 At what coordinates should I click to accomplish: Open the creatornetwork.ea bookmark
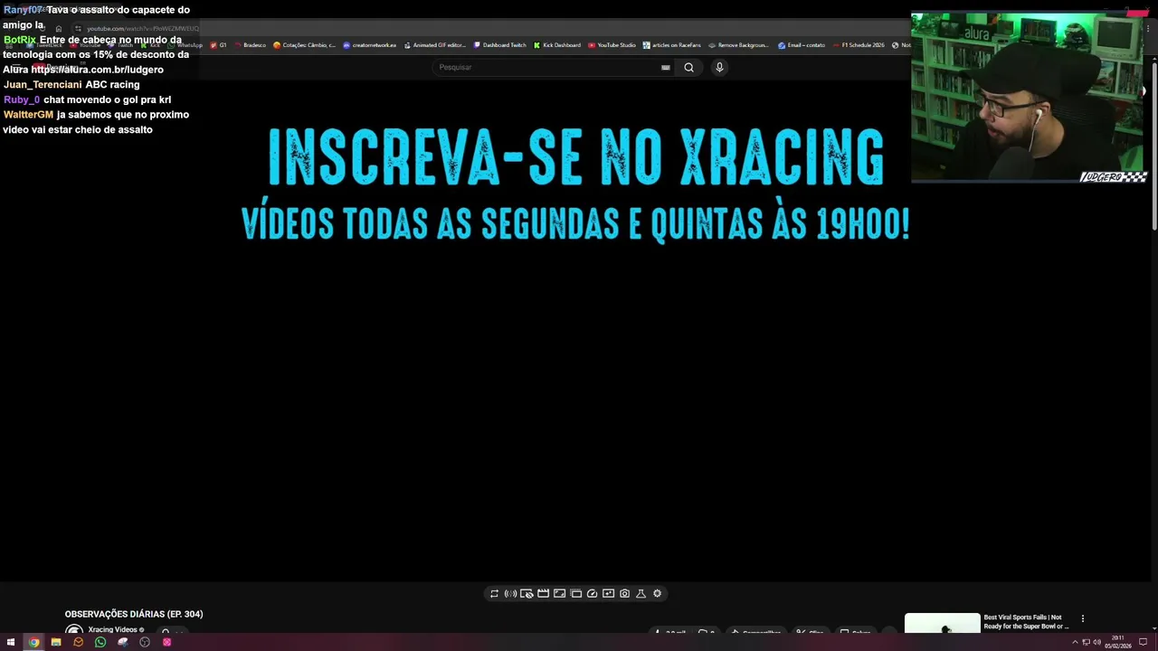coord(370,45)
